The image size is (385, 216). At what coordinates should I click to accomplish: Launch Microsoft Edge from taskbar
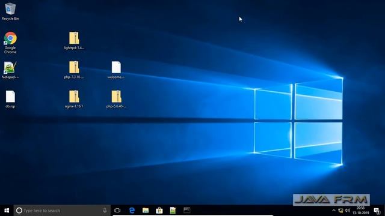pos(132,211)
